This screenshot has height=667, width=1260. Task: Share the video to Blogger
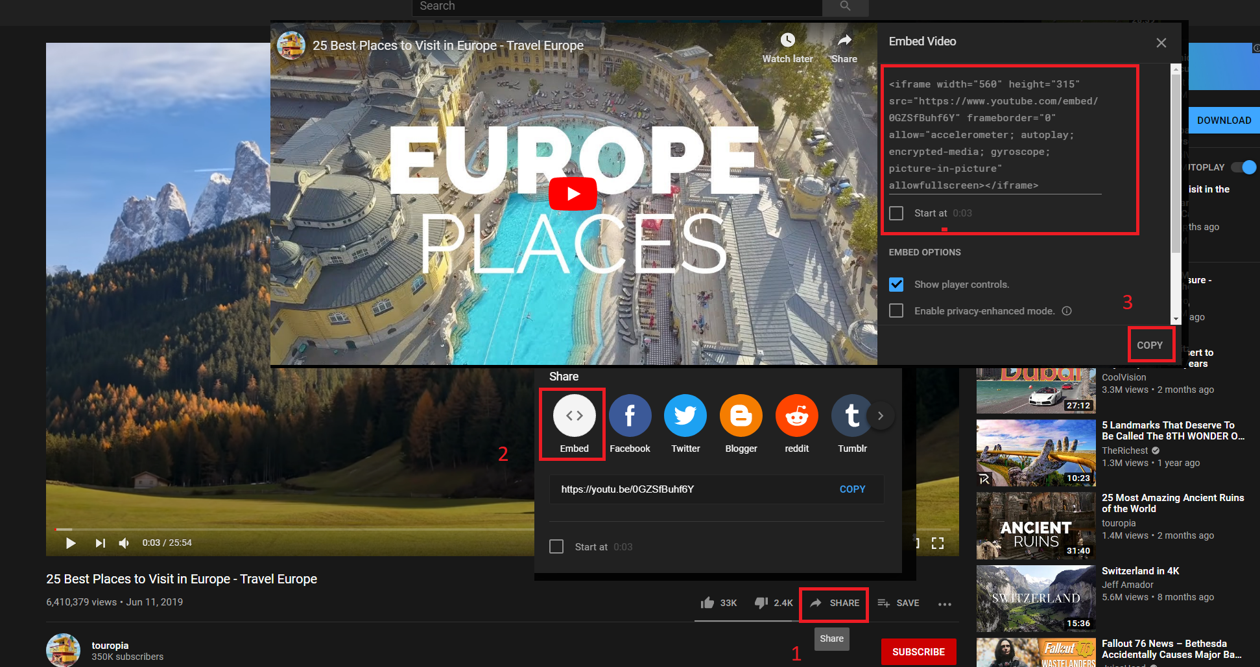click(741, 415)
